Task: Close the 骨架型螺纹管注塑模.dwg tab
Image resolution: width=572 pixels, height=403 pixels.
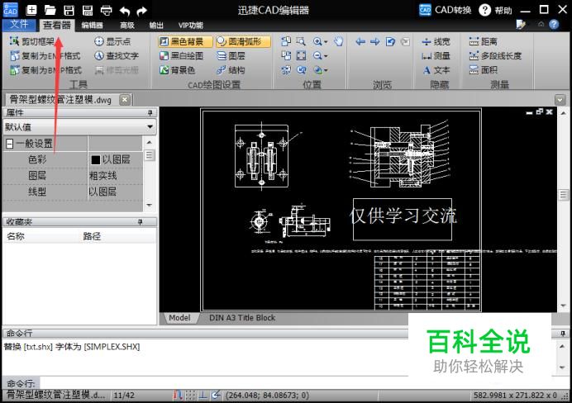Action: pos(125,99)
